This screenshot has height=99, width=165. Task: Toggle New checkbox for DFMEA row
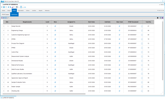point(55,39)
